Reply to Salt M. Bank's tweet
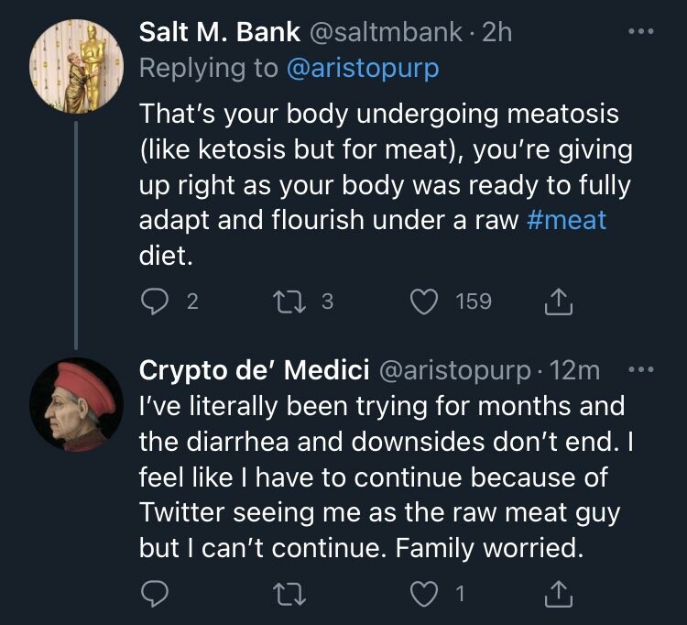The image size is (687, 625). (155, 302)
